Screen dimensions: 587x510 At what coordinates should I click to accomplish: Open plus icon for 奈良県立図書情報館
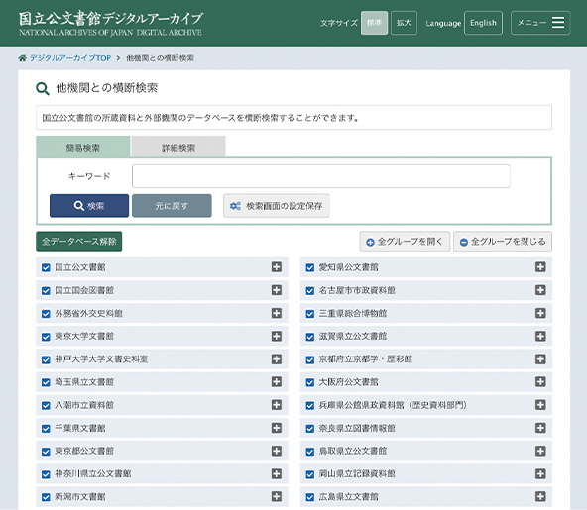[x=540, y=428]
